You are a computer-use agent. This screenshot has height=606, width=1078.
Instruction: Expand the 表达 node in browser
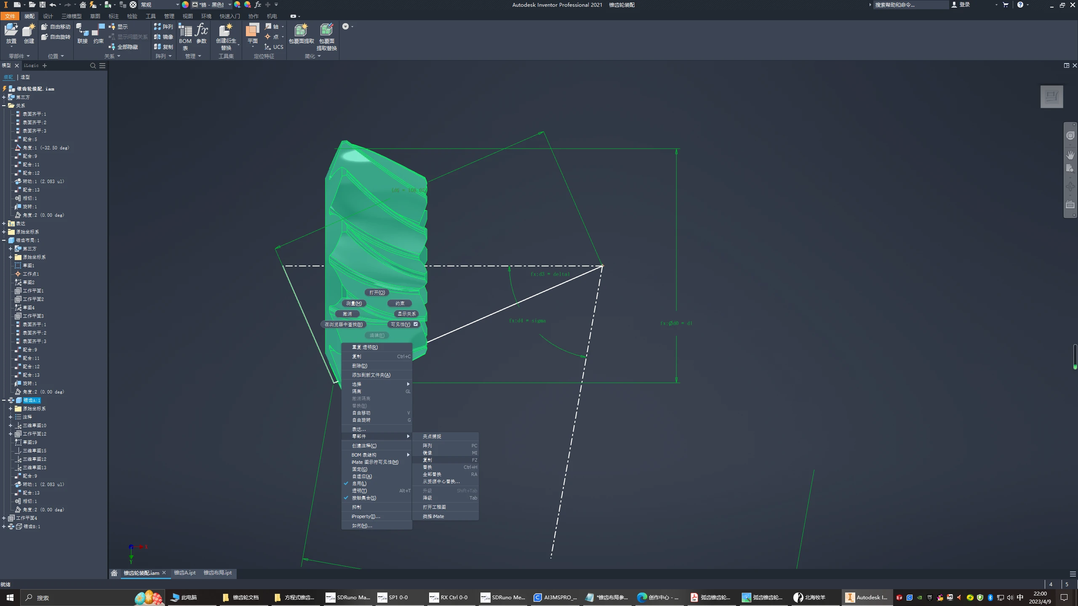(x=4, y=223)
